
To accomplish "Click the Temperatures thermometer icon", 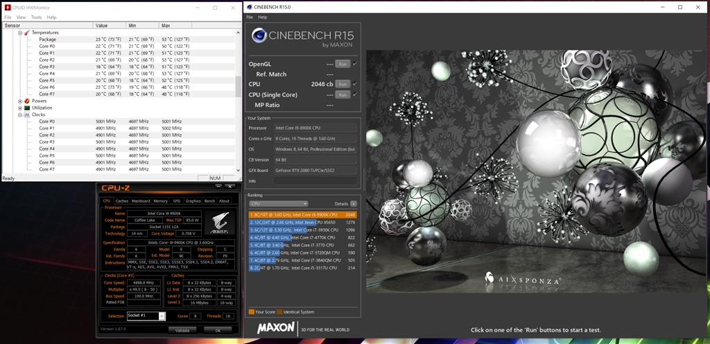I will click(x=27, y=33).
